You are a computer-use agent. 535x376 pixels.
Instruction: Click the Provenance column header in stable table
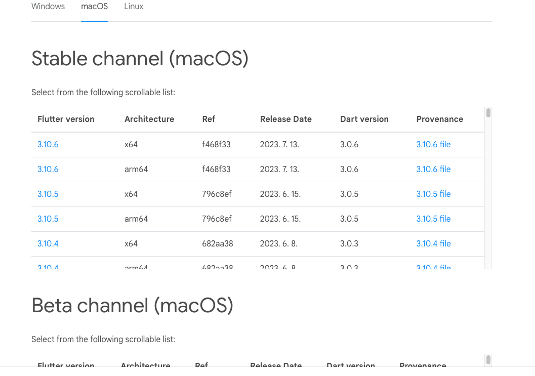click(440, 119)
